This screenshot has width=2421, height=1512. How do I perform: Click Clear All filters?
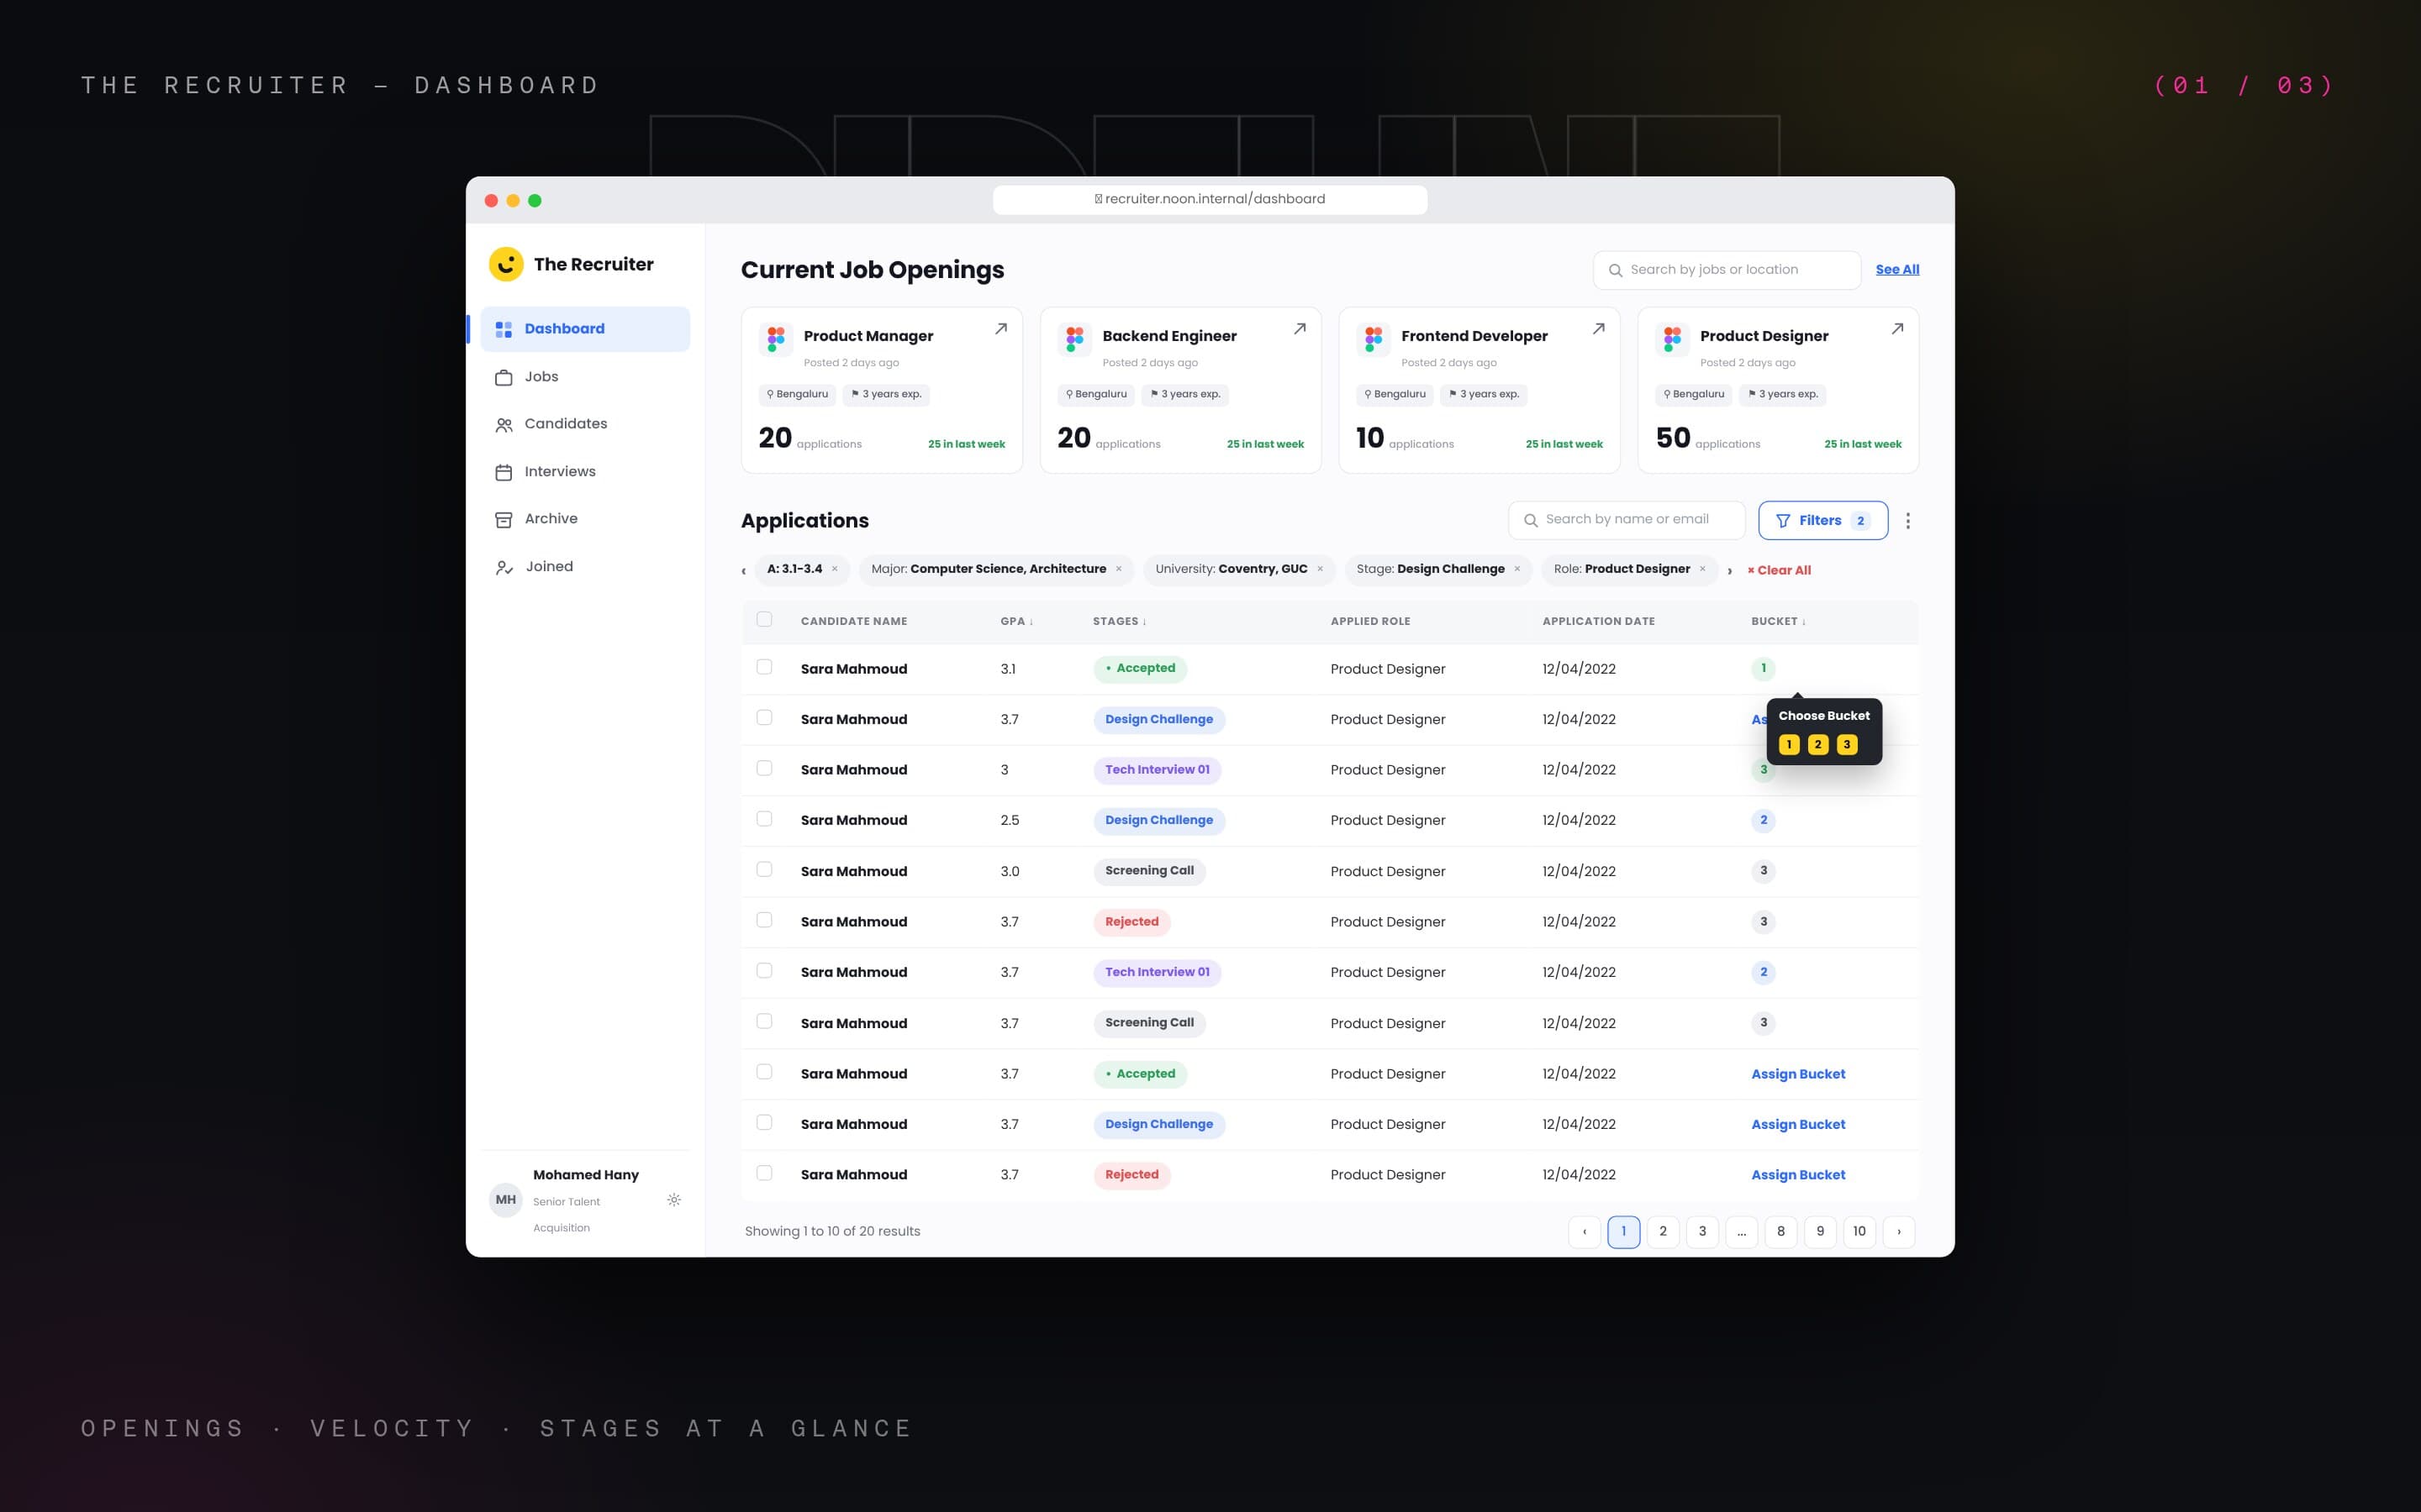point(1779,570)
